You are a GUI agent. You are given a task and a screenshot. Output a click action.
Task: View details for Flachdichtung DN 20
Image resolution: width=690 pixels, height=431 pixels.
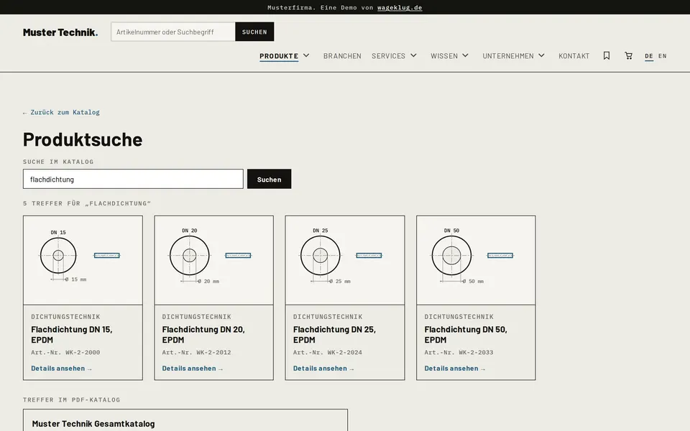click(193, 369)
